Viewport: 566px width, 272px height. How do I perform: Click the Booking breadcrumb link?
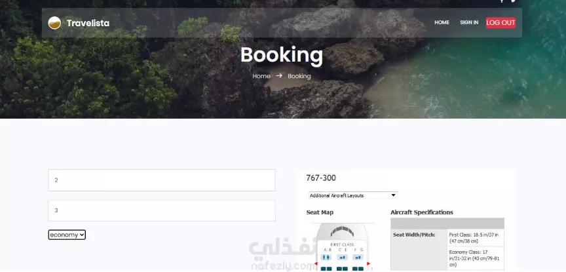click(299, 76)
